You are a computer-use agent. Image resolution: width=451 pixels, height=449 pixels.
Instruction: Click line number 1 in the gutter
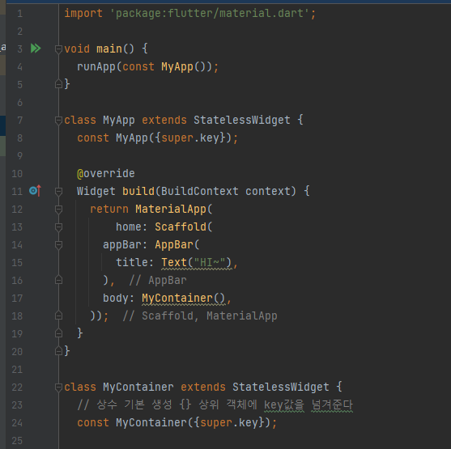click(x=19, y=14)
